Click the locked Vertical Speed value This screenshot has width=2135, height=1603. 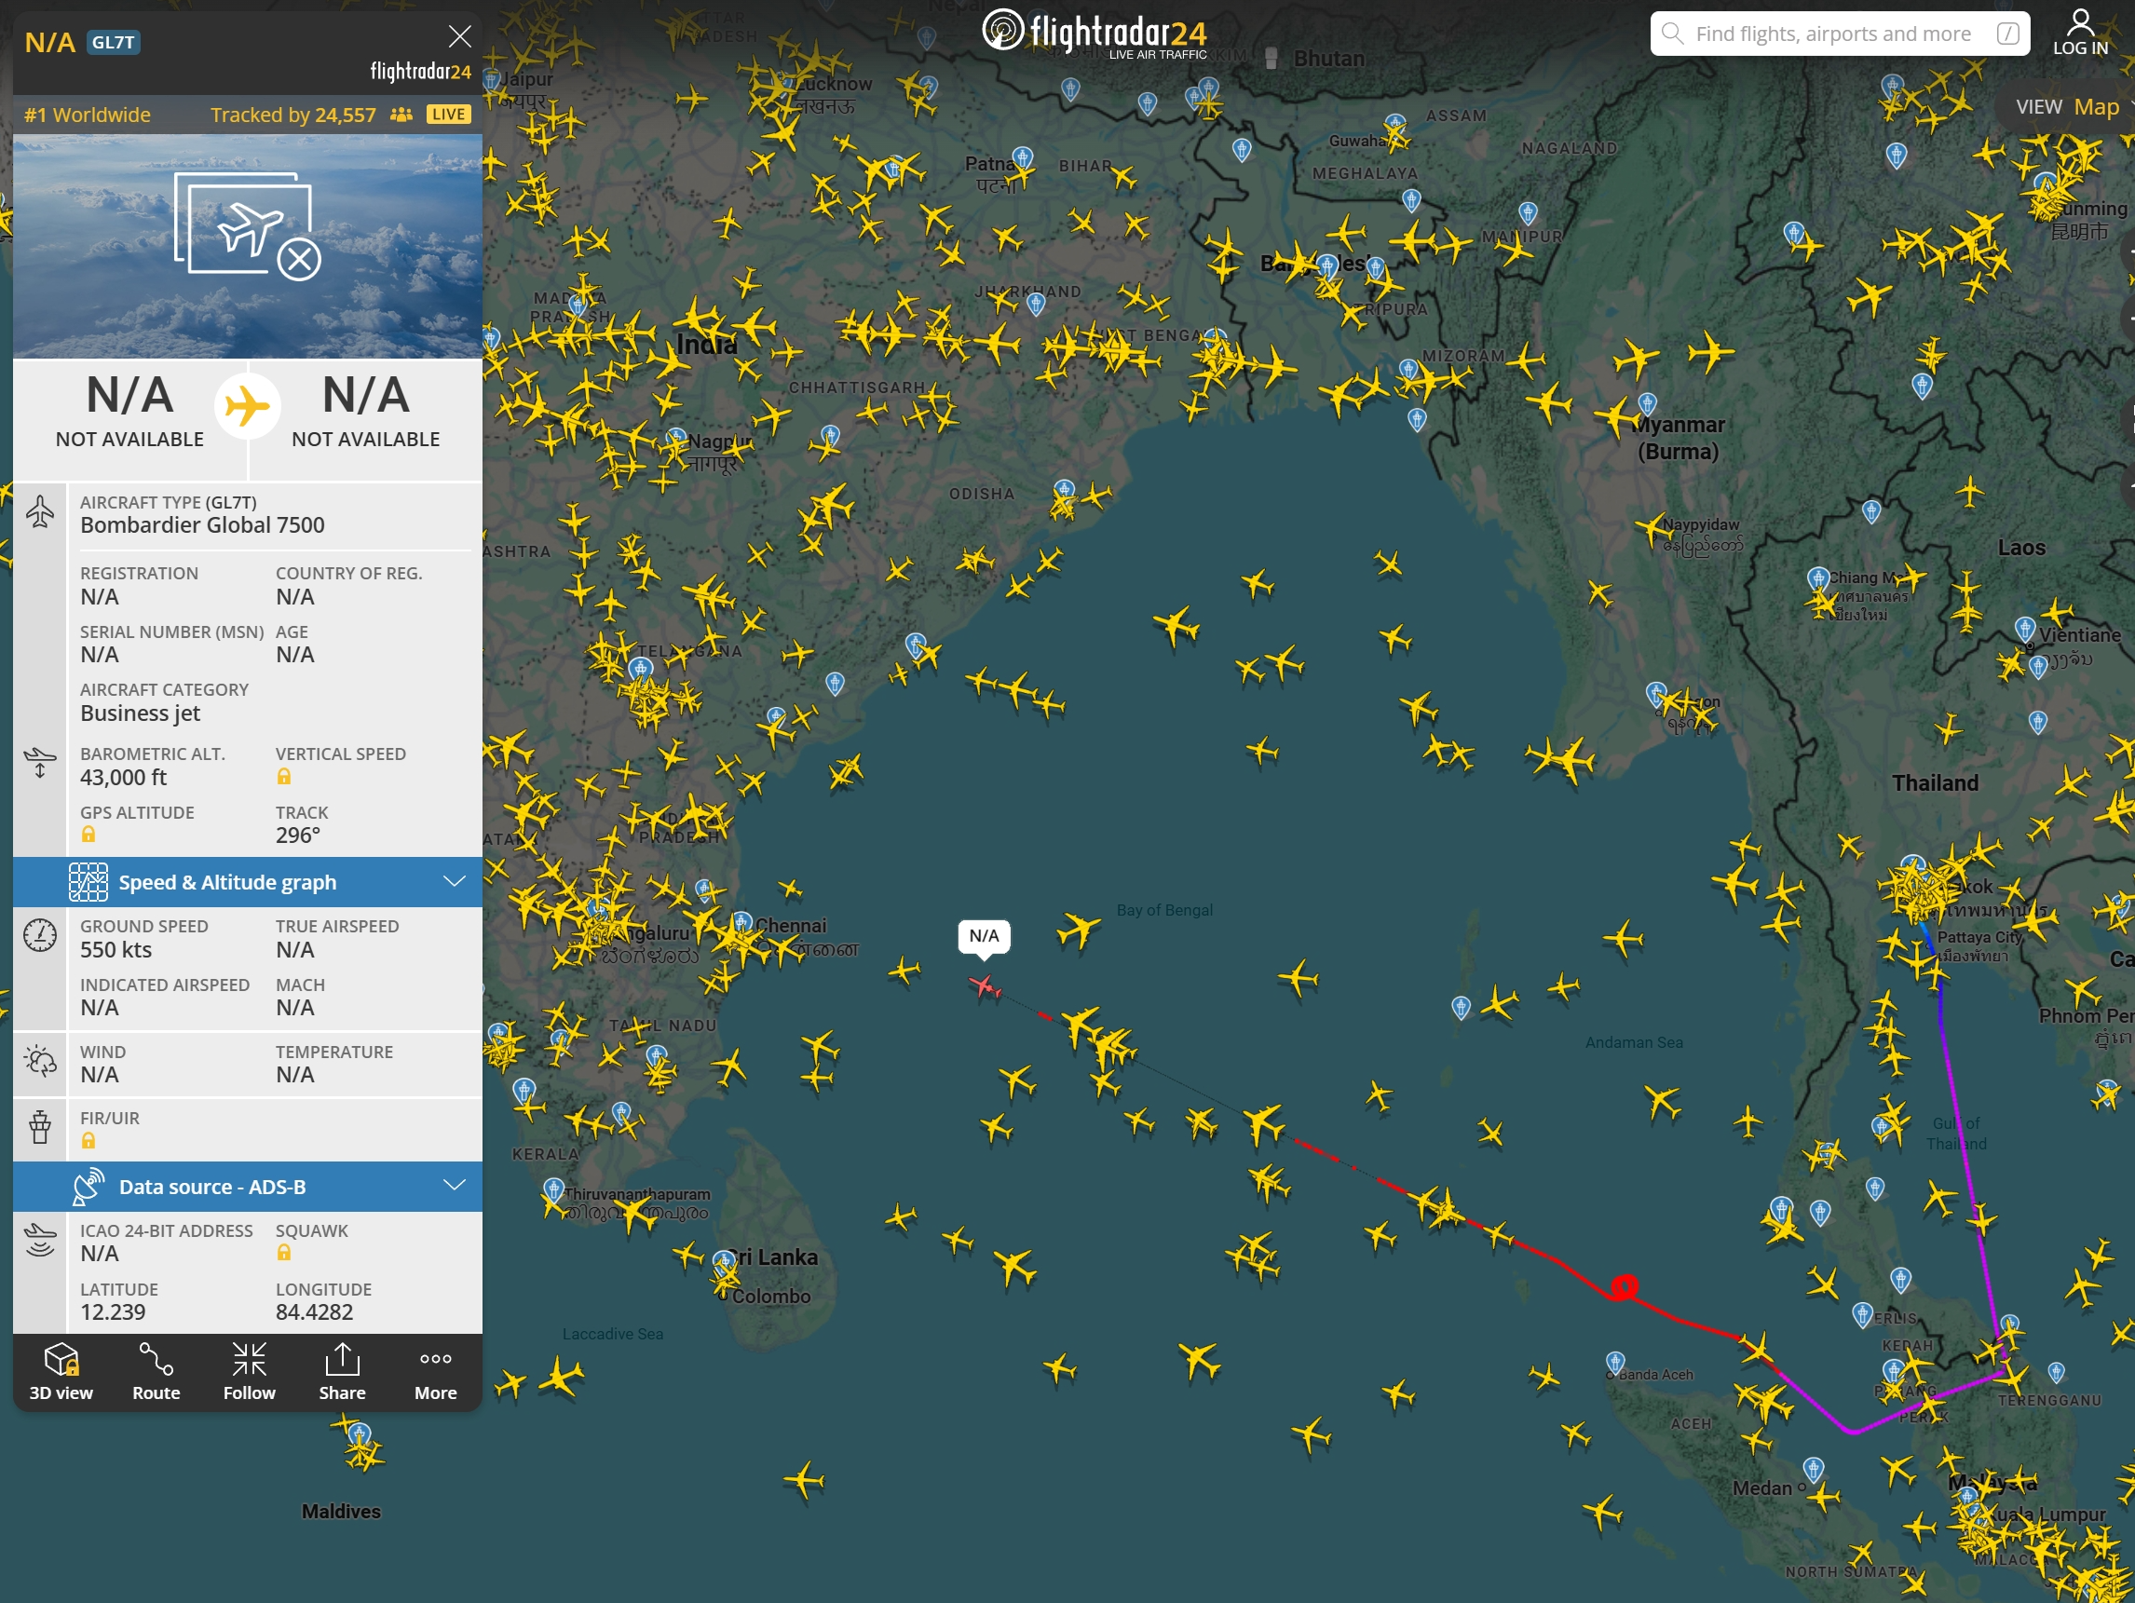284,777
